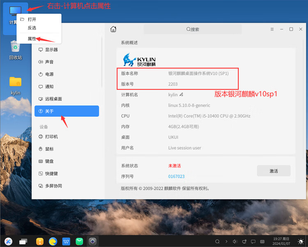Toggle night mode icon on taskbar

point(301,242)
